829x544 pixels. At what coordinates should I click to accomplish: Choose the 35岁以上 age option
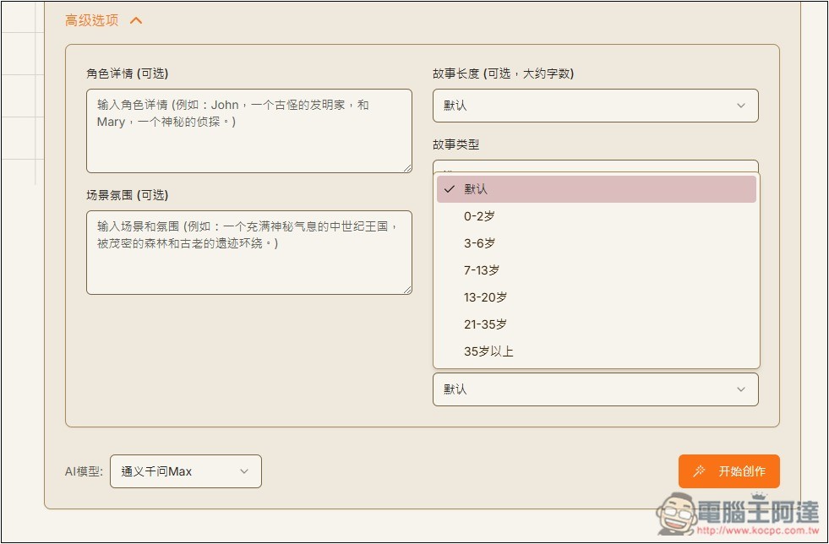click(597, 351)
